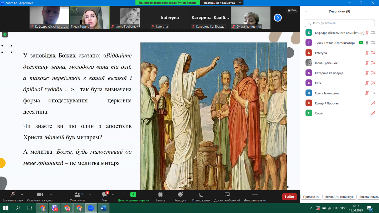Open volume control in system tray
This screenshot has height=213, width=379.
pos(335,208)
